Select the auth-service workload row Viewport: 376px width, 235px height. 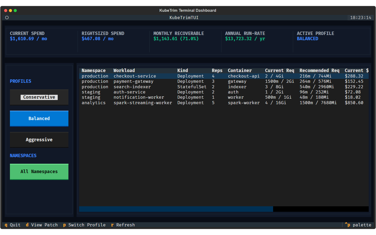coord(224,92)
